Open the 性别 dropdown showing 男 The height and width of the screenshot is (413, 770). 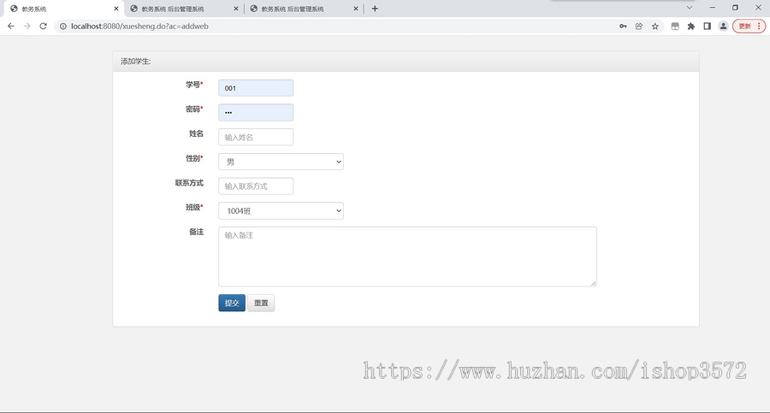pos(281,162)
